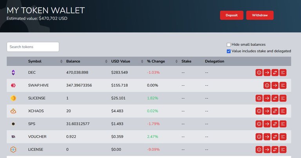The width and height of the screenshot is (301, 158).
Task: Click USD value $283.549
Action: (120, 73)
